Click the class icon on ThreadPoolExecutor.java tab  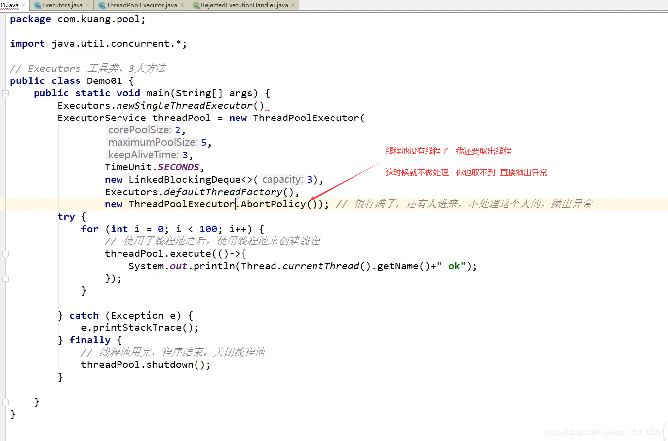point(102,5)
